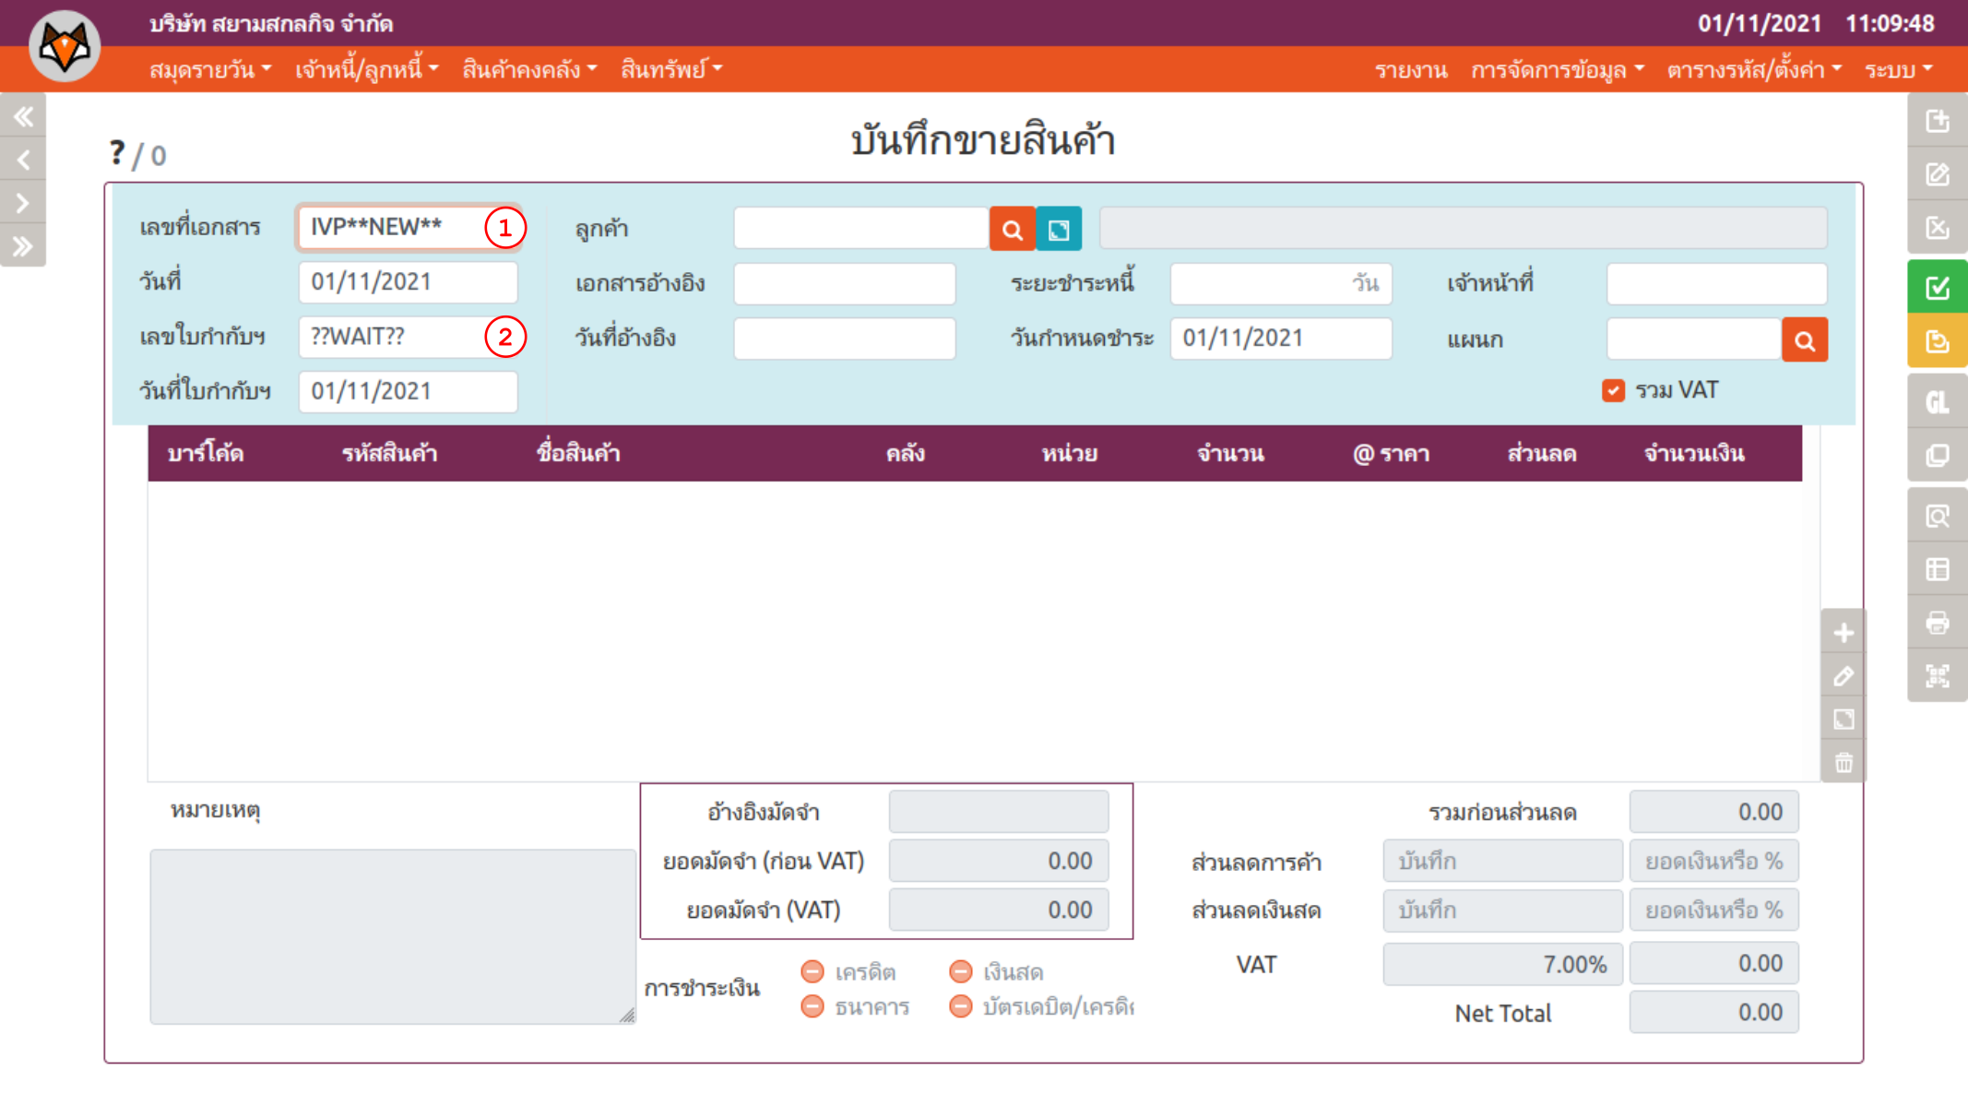Click customer search magnifier button
1968x1107 pixels.
pyautogui.click(x=1012, y=230)
